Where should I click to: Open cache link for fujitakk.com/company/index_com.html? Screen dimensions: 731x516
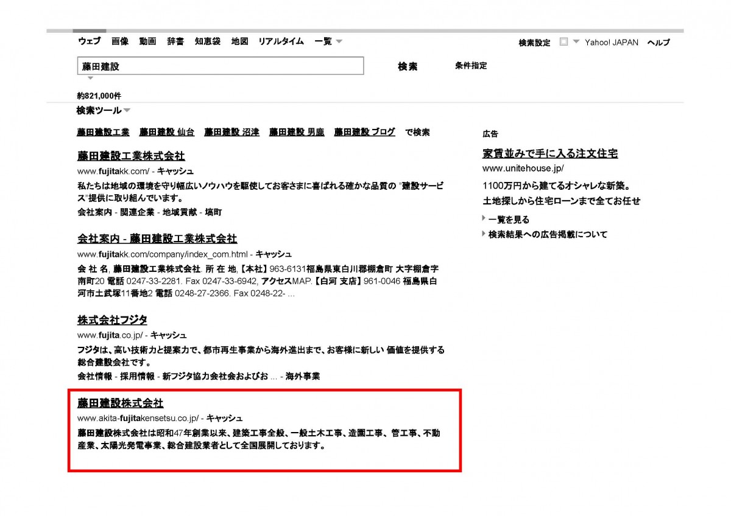274,254
